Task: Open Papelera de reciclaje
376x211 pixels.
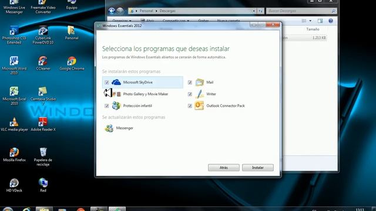Action: pos(43,156)
